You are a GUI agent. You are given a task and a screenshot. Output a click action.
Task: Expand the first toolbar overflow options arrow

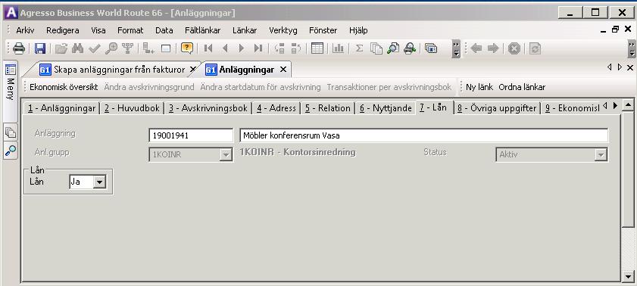point(456,48)
